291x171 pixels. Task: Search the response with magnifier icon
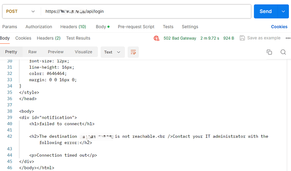pos(283,52)
